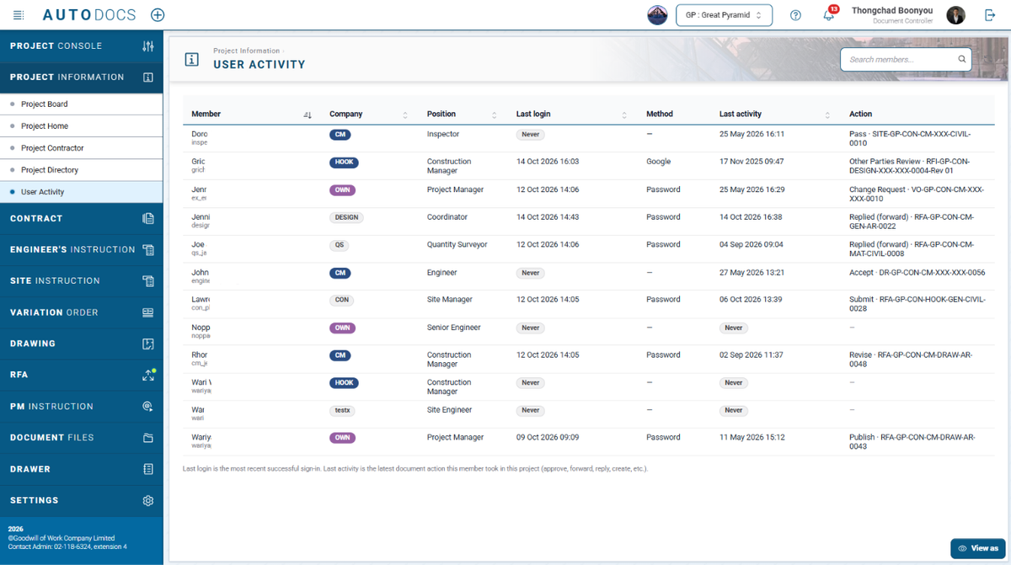This screenshot has height=565, width=1011.
Task: Open the GP : Great Pyramid project selector
Action: tap(724, 15)
